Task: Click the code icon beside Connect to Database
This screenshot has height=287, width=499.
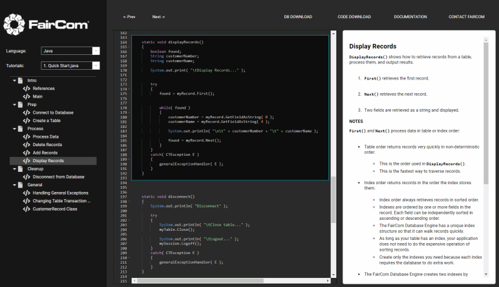Action: coord(27,112)
